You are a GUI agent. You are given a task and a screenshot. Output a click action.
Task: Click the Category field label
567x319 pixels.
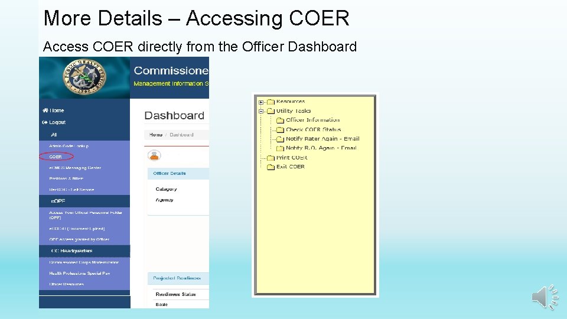166,189
